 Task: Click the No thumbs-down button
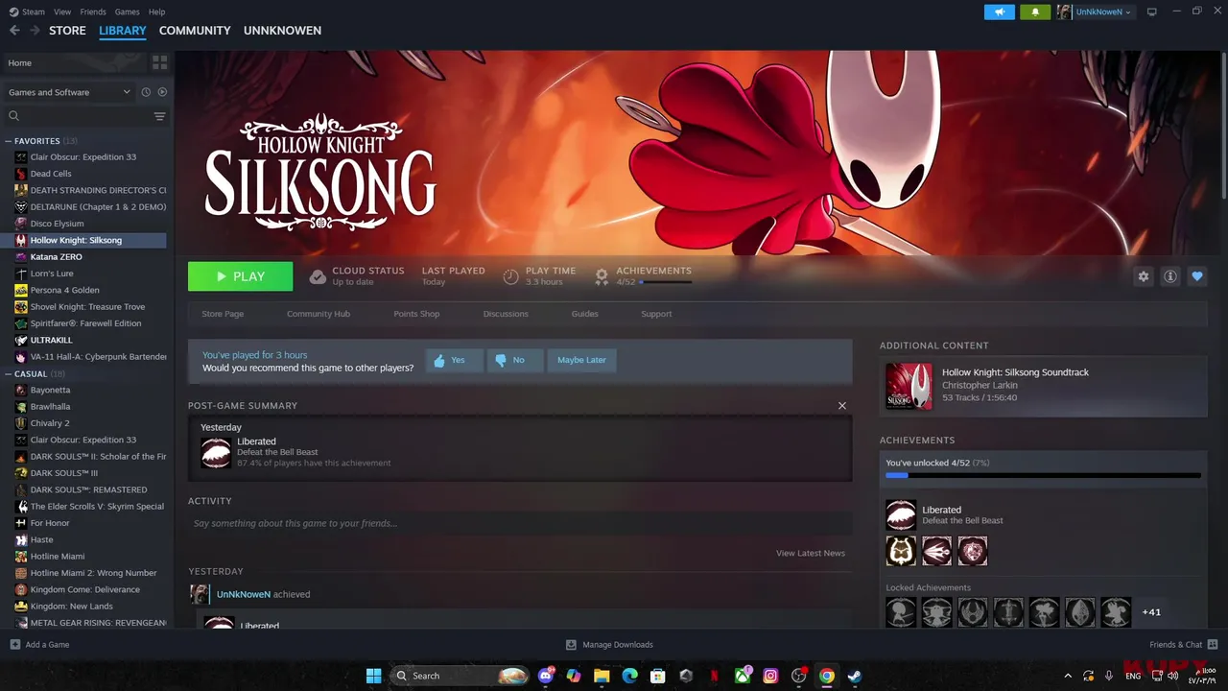pos(514,360)
